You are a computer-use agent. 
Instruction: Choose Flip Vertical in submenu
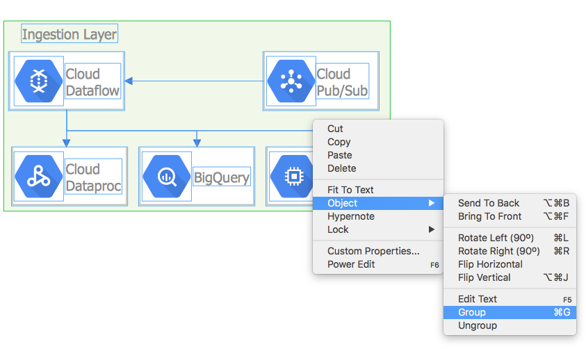click(510, 277)
